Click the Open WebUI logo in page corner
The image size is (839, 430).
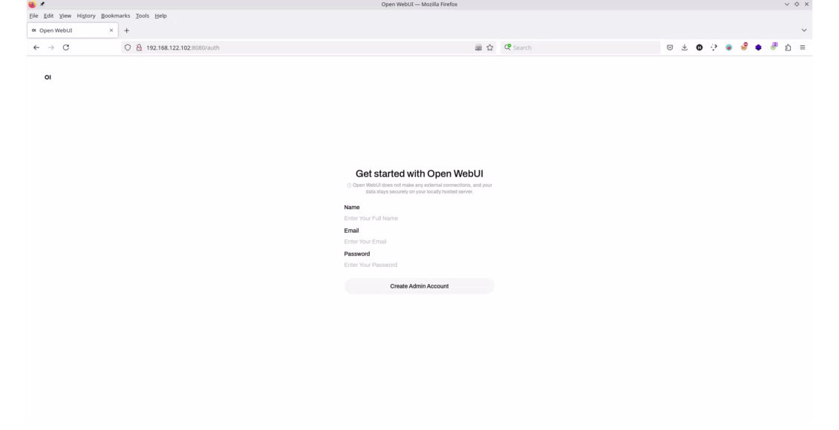pos(48,77)
